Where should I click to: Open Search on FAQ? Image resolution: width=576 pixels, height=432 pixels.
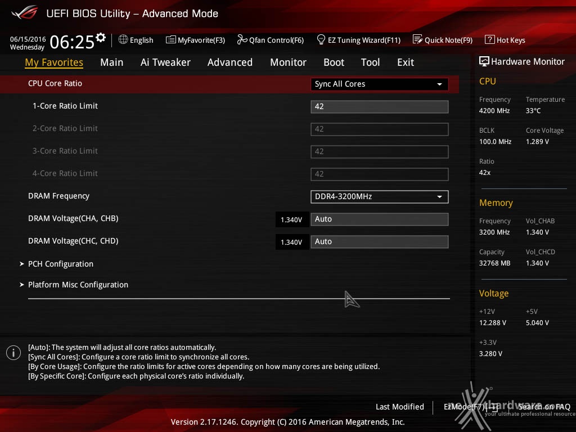click(544, 407)
